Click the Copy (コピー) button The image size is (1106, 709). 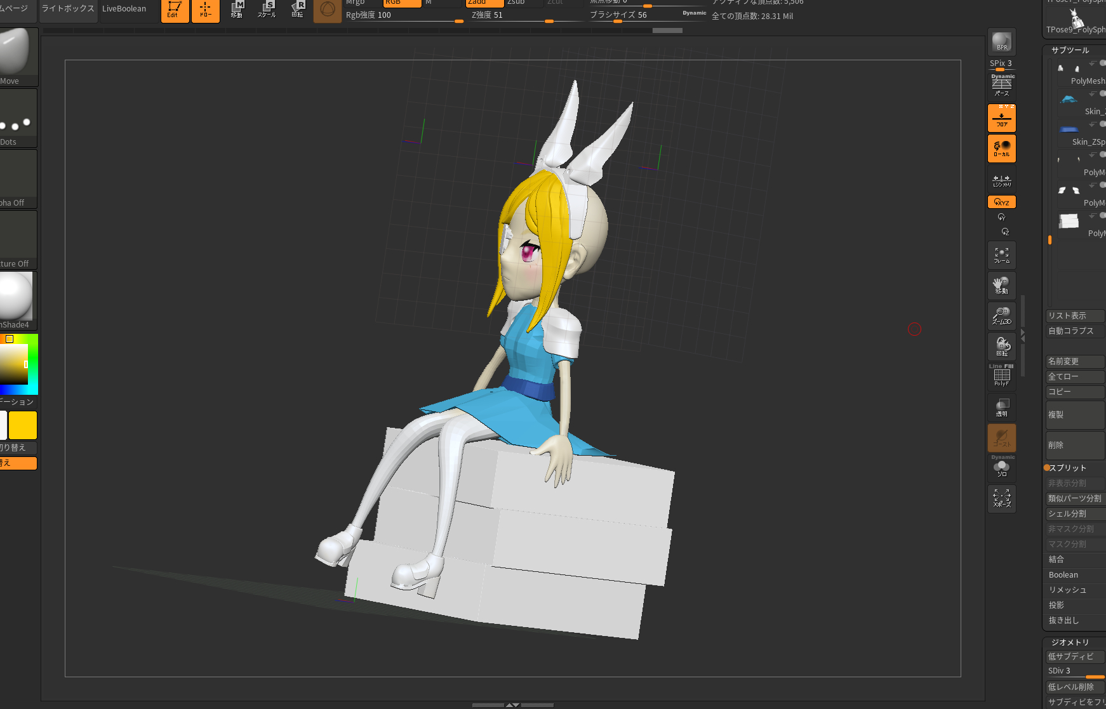[1076, 392]
